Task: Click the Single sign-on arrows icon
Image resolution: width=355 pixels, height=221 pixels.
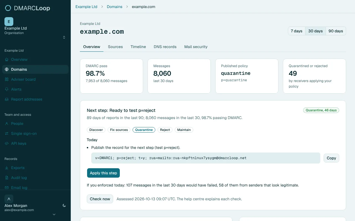Action: click(7, 133)
